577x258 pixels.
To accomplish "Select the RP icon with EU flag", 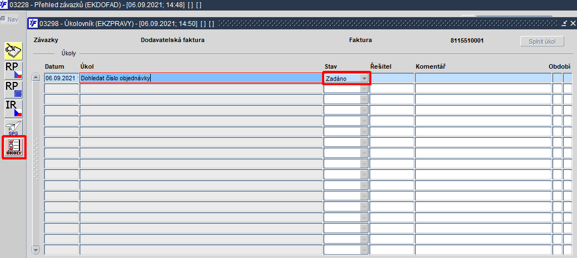I will 14,89.
